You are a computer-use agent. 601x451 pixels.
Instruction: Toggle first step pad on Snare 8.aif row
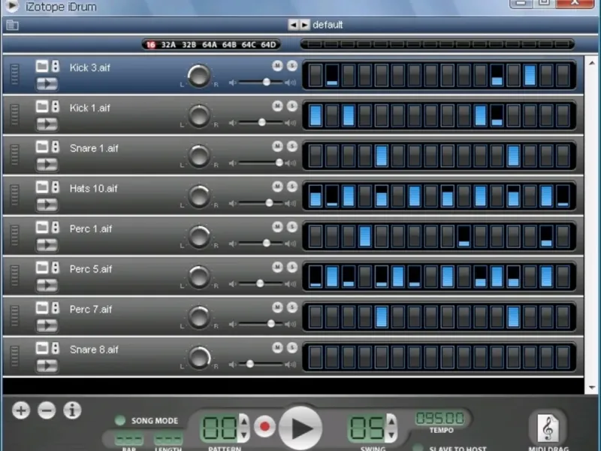(x=316, y=356)
